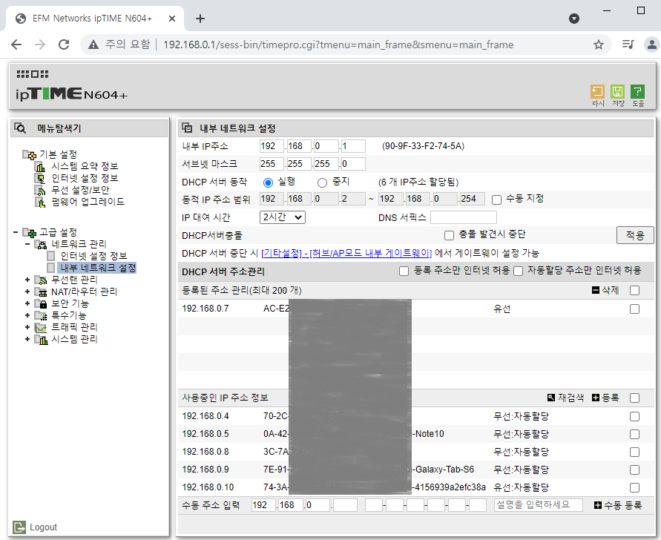661x540 pixels.
Task: Expand the 무선랜 관리 tree node
Action: 27,280
